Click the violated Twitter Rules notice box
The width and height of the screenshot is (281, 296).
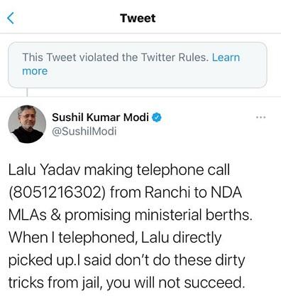click(138, 65)
